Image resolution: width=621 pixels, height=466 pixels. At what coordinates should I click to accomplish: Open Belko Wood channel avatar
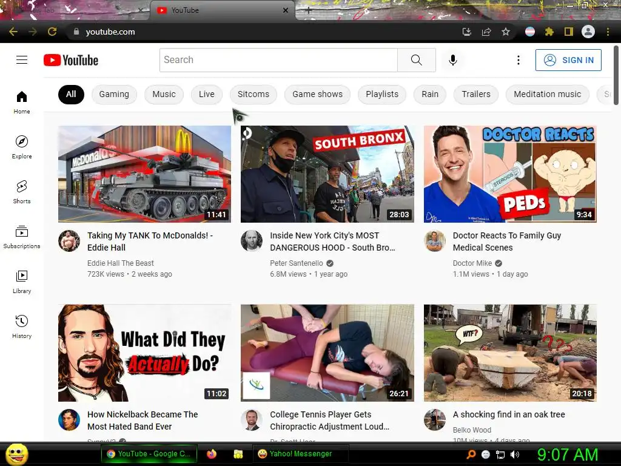tap(435, 420)
